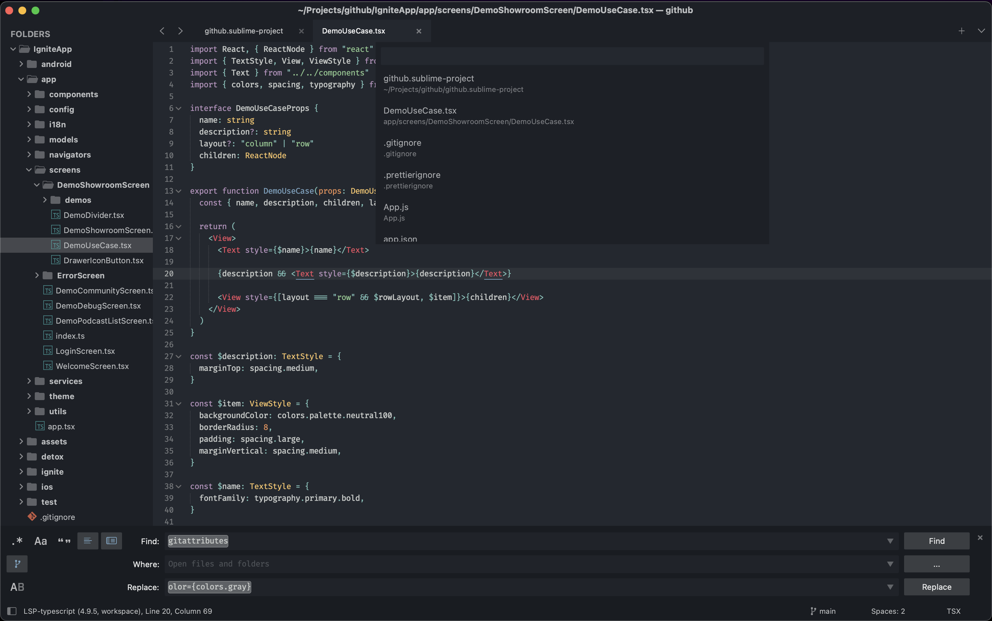Click the Find button
The image size is (992, 621).
[x=936, y=541]
